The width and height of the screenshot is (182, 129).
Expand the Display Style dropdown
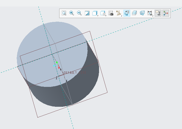[95, 13]
